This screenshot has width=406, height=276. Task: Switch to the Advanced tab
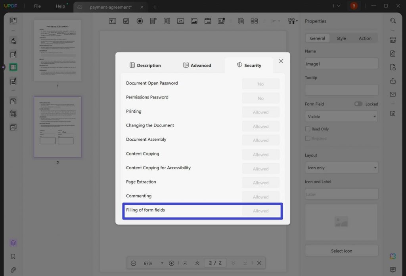click(197, 65)
